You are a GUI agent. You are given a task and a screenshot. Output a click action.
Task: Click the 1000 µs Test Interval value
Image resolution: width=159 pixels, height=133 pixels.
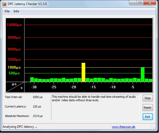(x=38, y=97)
